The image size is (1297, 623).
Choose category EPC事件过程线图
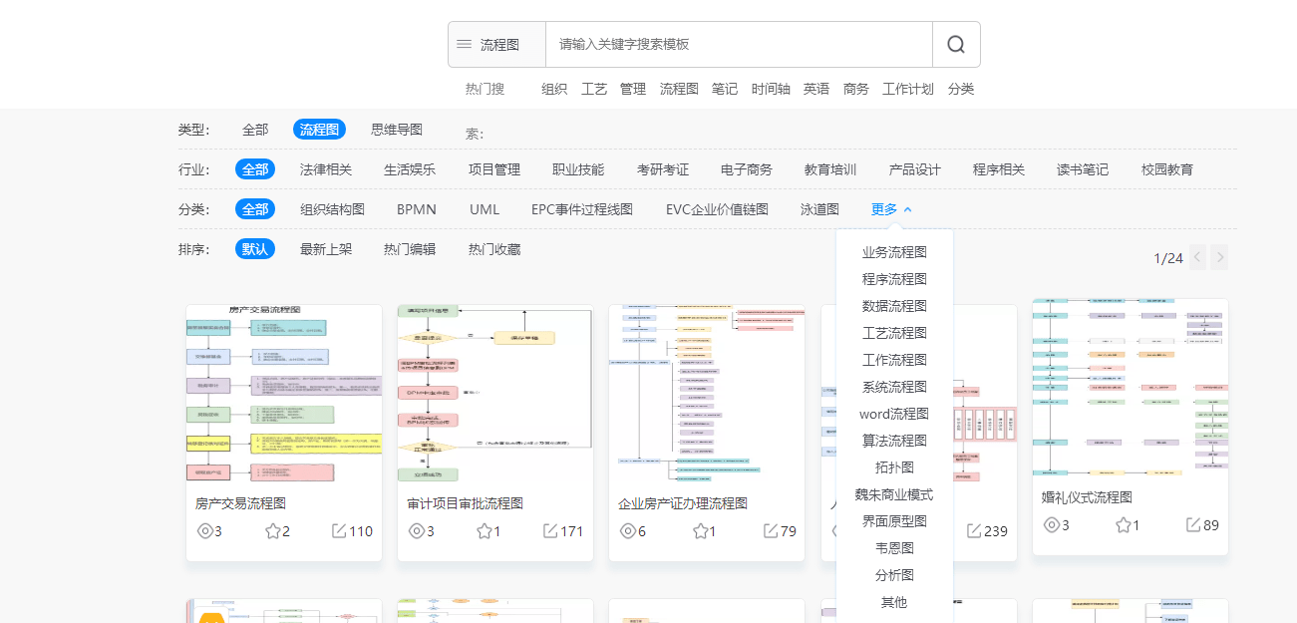[x=582, y=209]
